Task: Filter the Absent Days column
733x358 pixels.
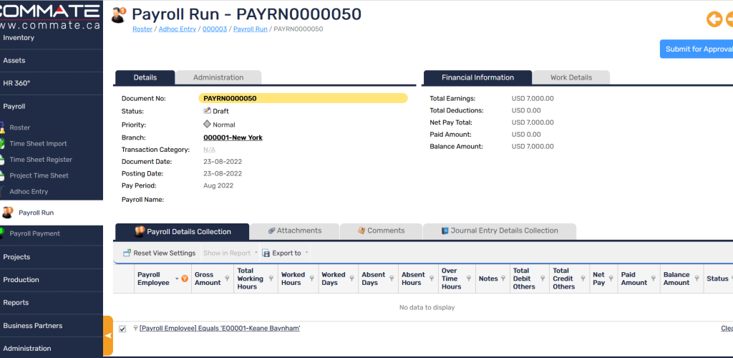Action: point(392,279)
